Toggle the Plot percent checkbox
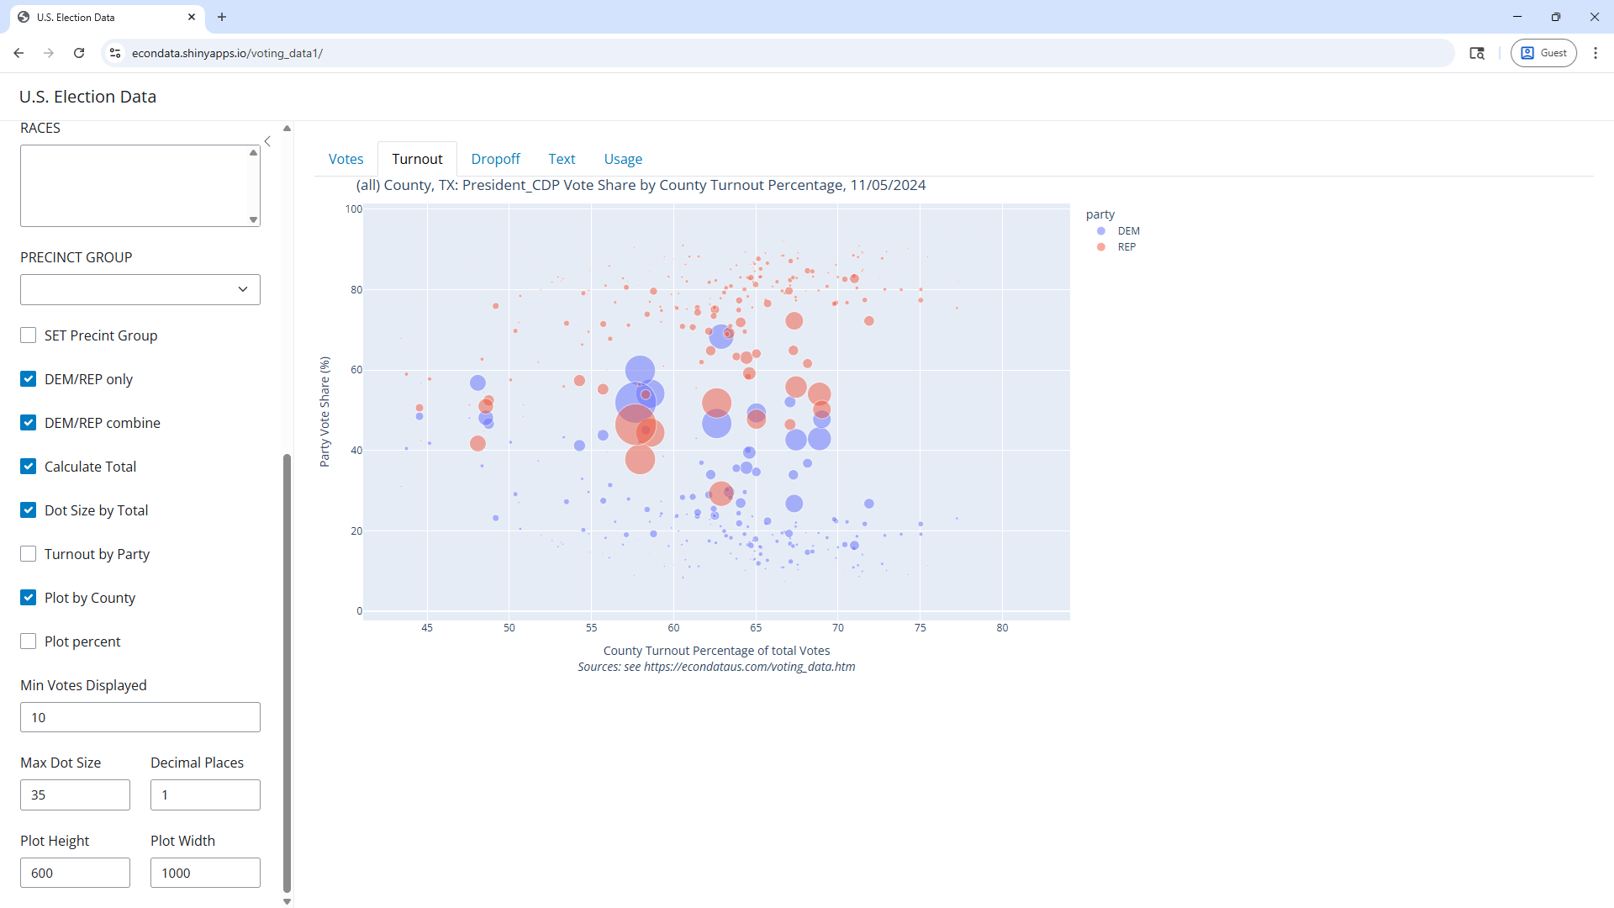Screen dimensions: 1614x908 click(29, 641)
